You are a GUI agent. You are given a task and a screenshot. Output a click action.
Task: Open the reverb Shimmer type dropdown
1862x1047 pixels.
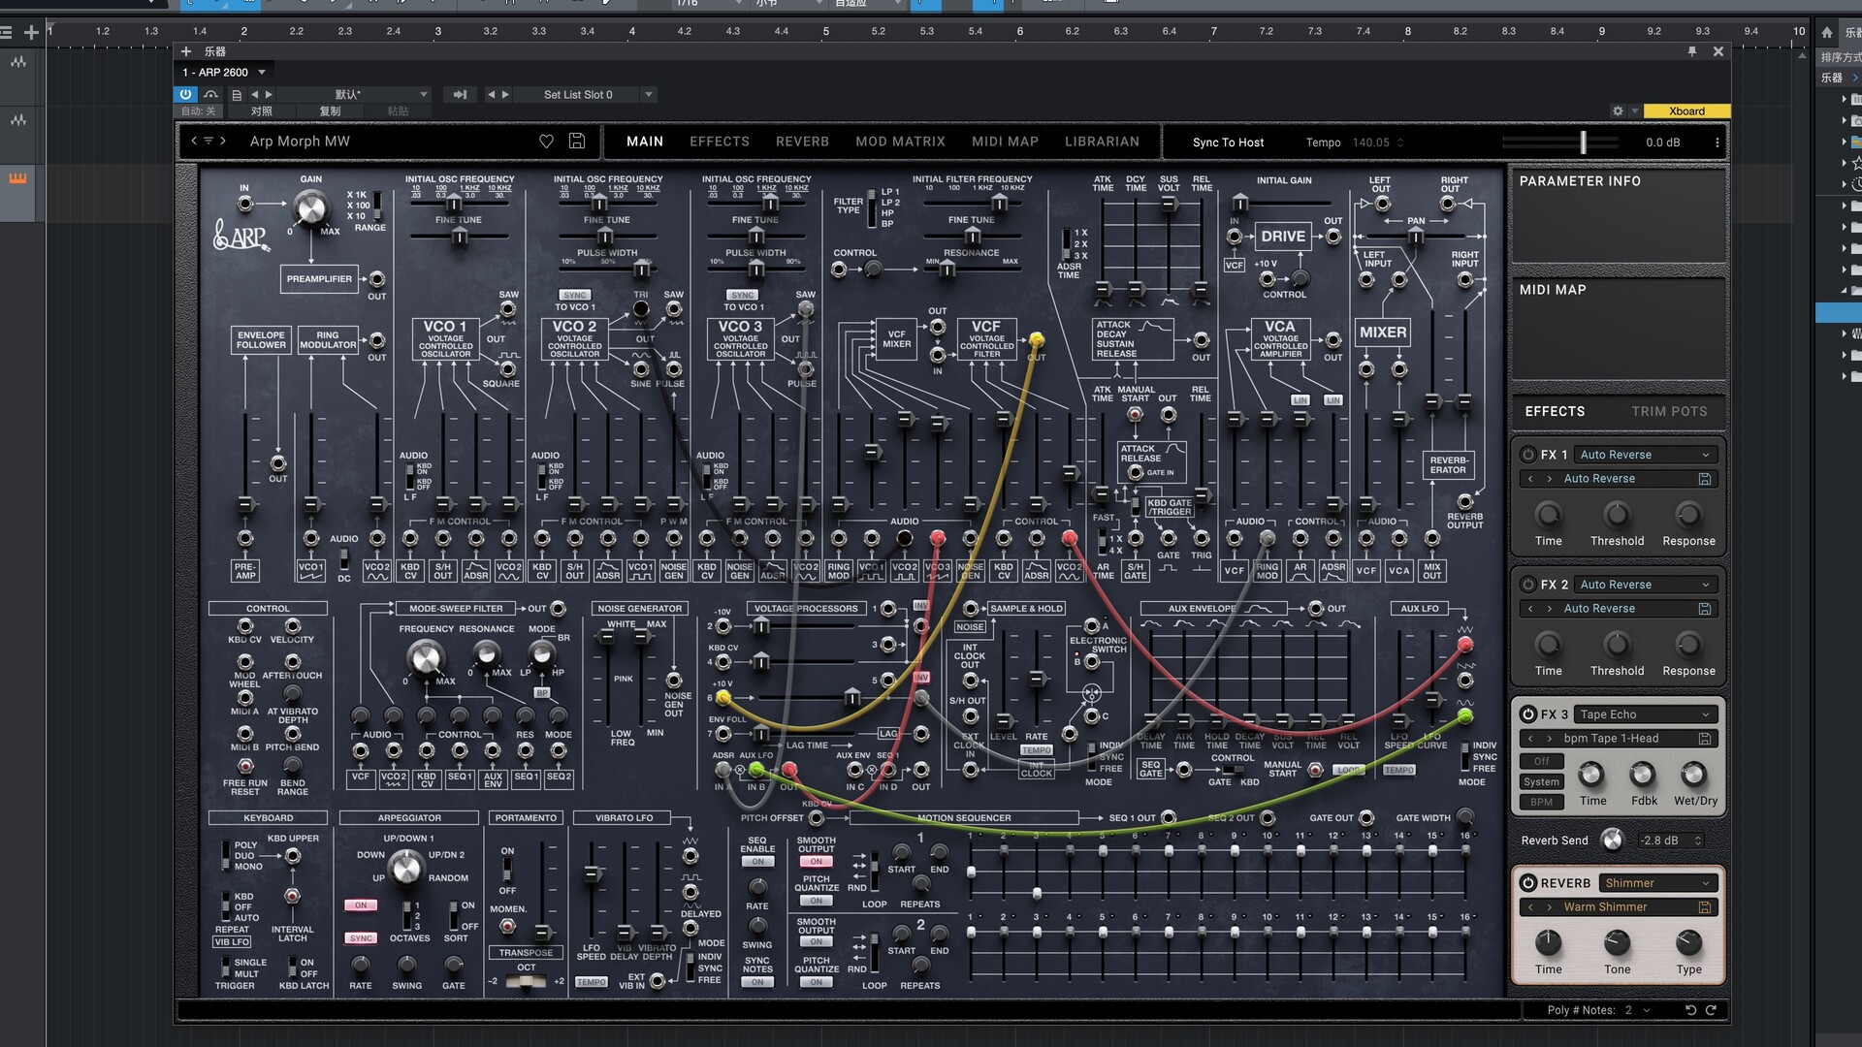pyautogui.click(x=1658, y=883)
